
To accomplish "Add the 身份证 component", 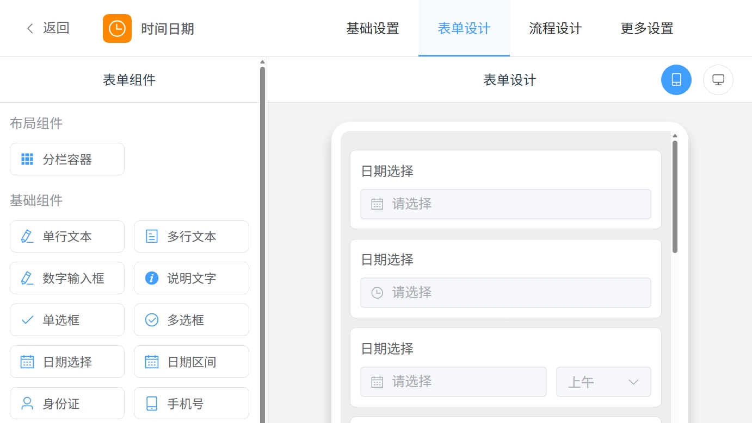I will tap(67, 403).
